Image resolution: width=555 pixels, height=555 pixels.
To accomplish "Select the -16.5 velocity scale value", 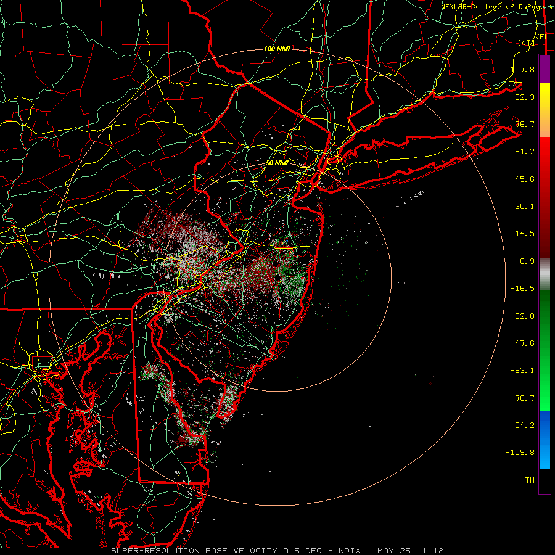I will [x=522, y=289].
